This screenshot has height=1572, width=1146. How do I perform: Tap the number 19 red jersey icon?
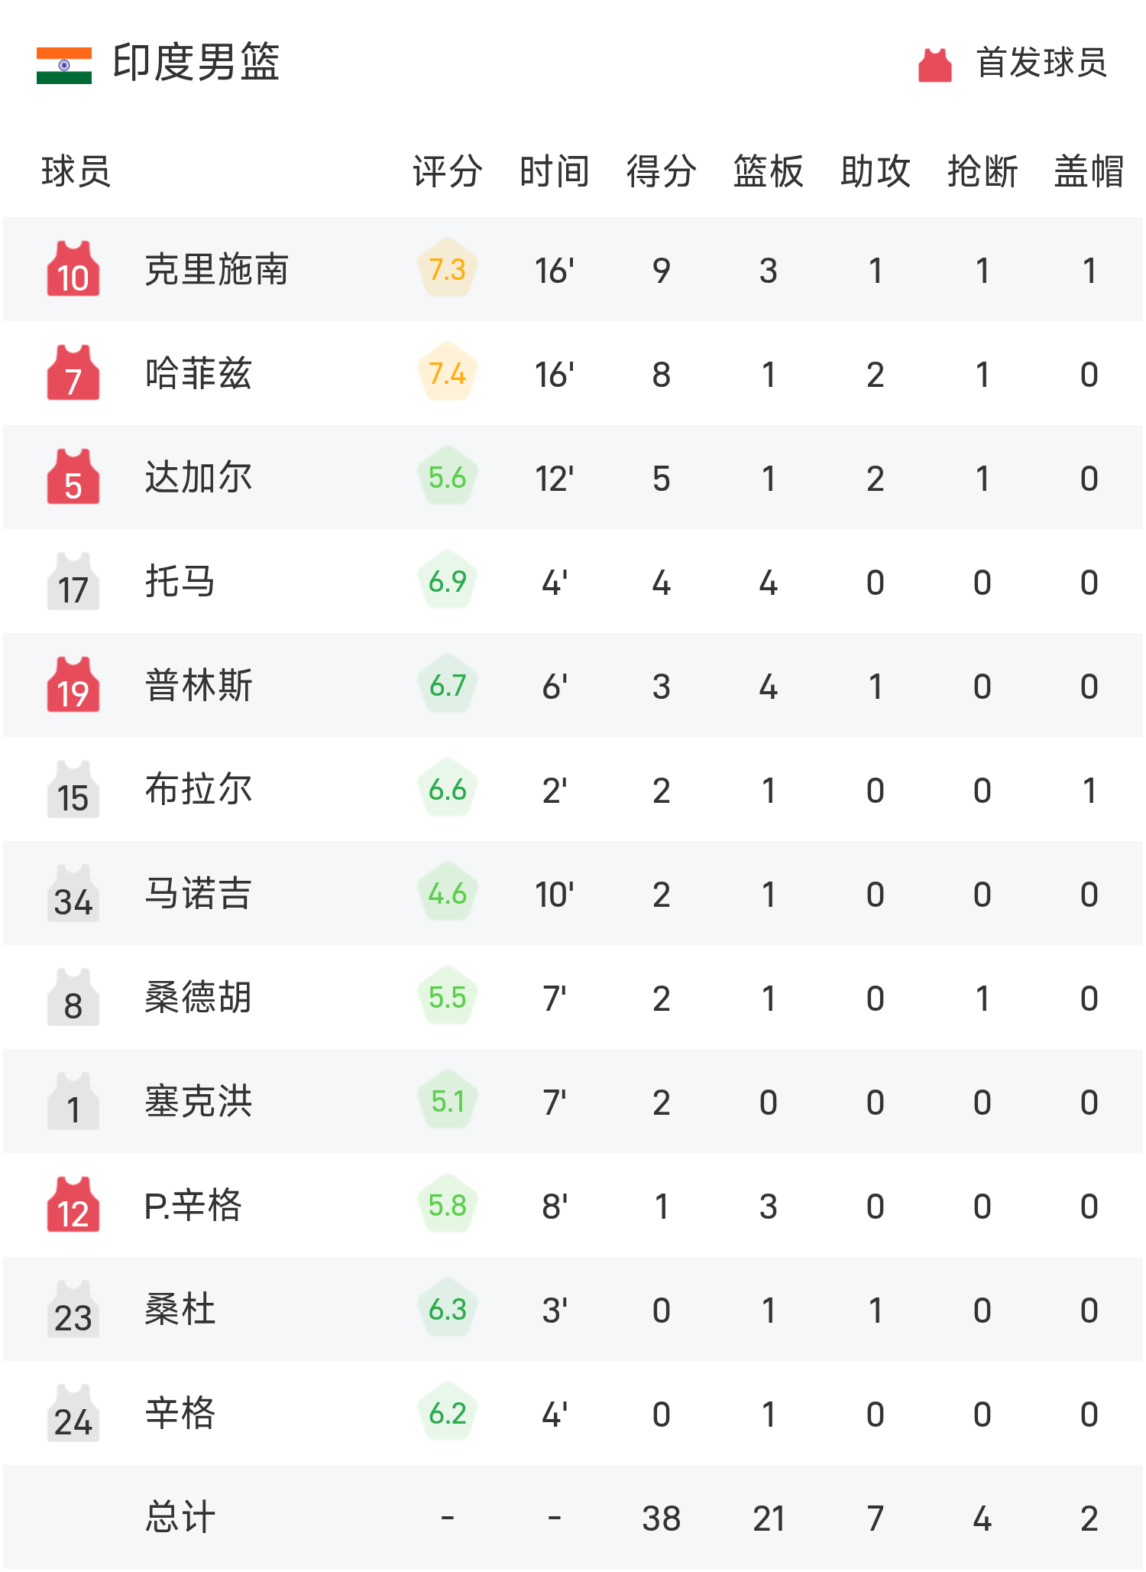click(73, 686)
